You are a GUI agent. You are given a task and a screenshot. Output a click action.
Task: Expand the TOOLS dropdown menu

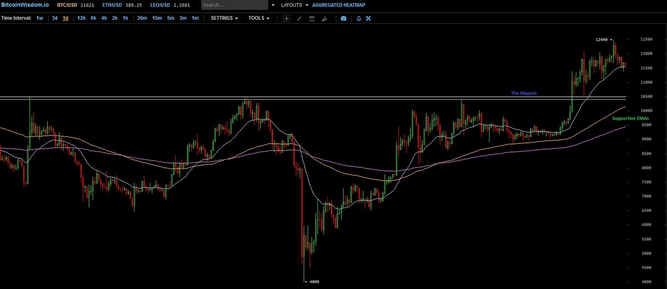point(259,18)
